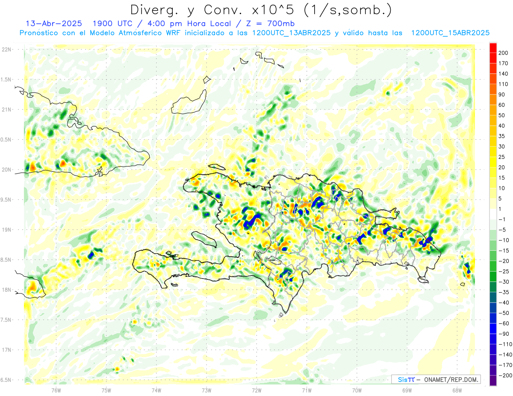This screenshot has width=513, height=396.
Task: Click the '-20' colorbar value
Action: tap(504, 261)
